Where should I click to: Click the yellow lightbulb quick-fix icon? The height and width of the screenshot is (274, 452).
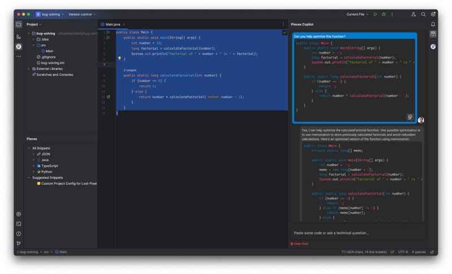point(119,59)
